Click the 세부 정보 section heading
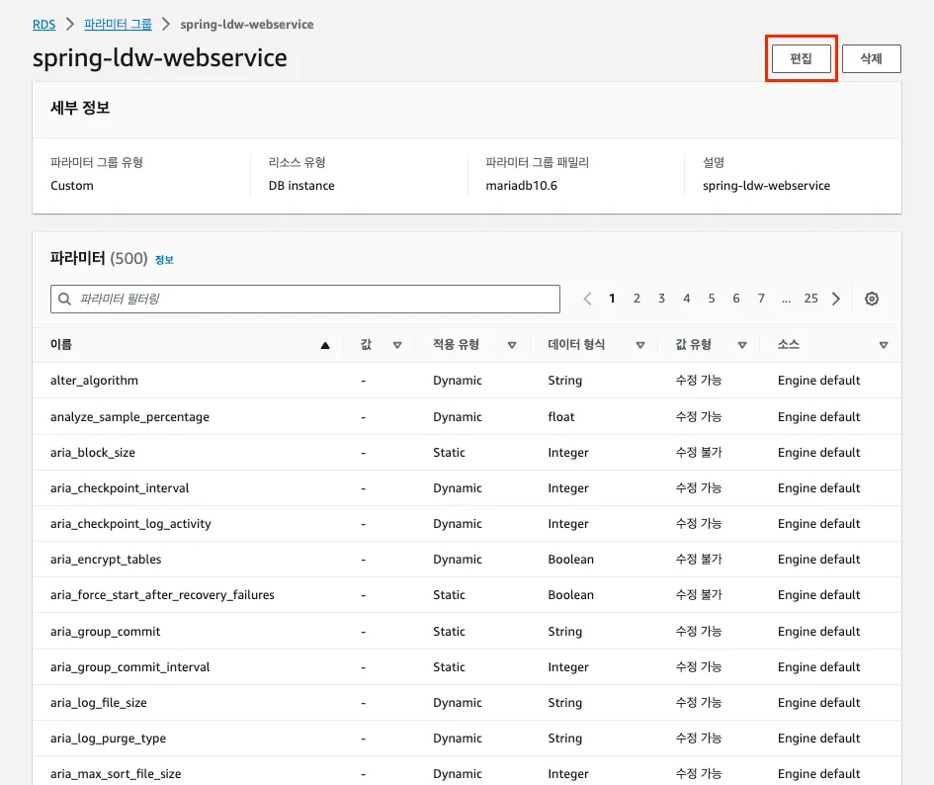Viewport: 934px width, 785px height. 80,108
